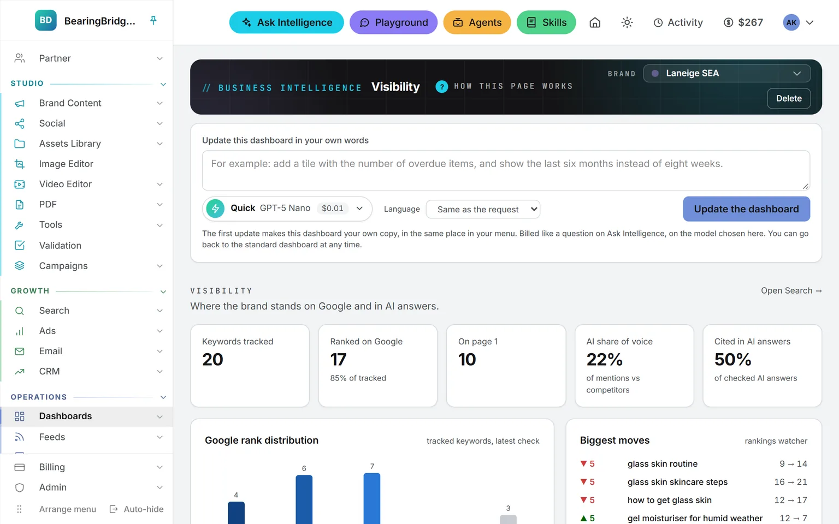Click the Video Editor play icon
Image resolution: width=839 pixels, height=524 pixels.
20,184
